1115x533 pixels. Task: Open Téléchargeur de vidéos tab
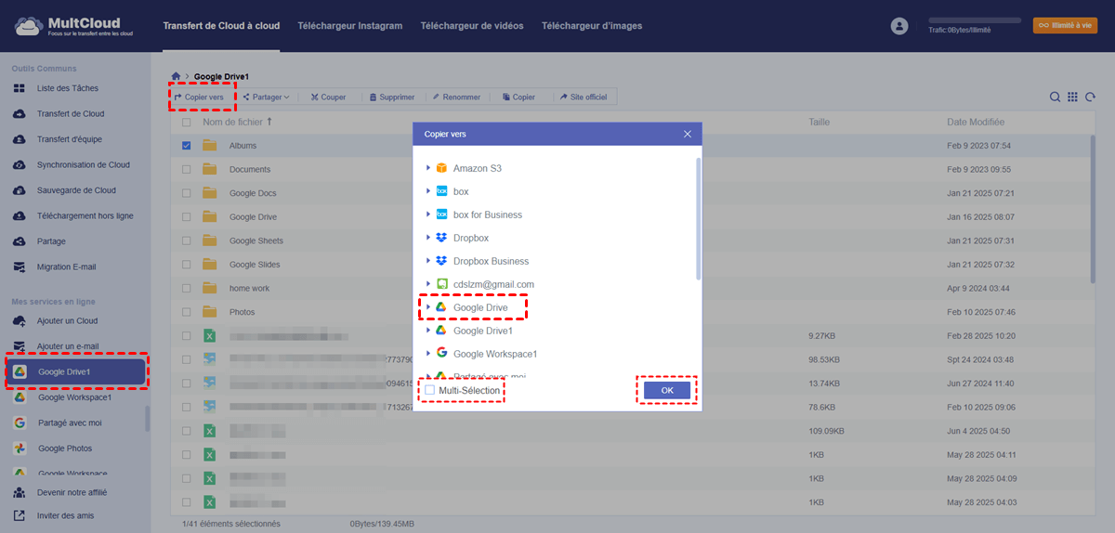tap(472, 26)
